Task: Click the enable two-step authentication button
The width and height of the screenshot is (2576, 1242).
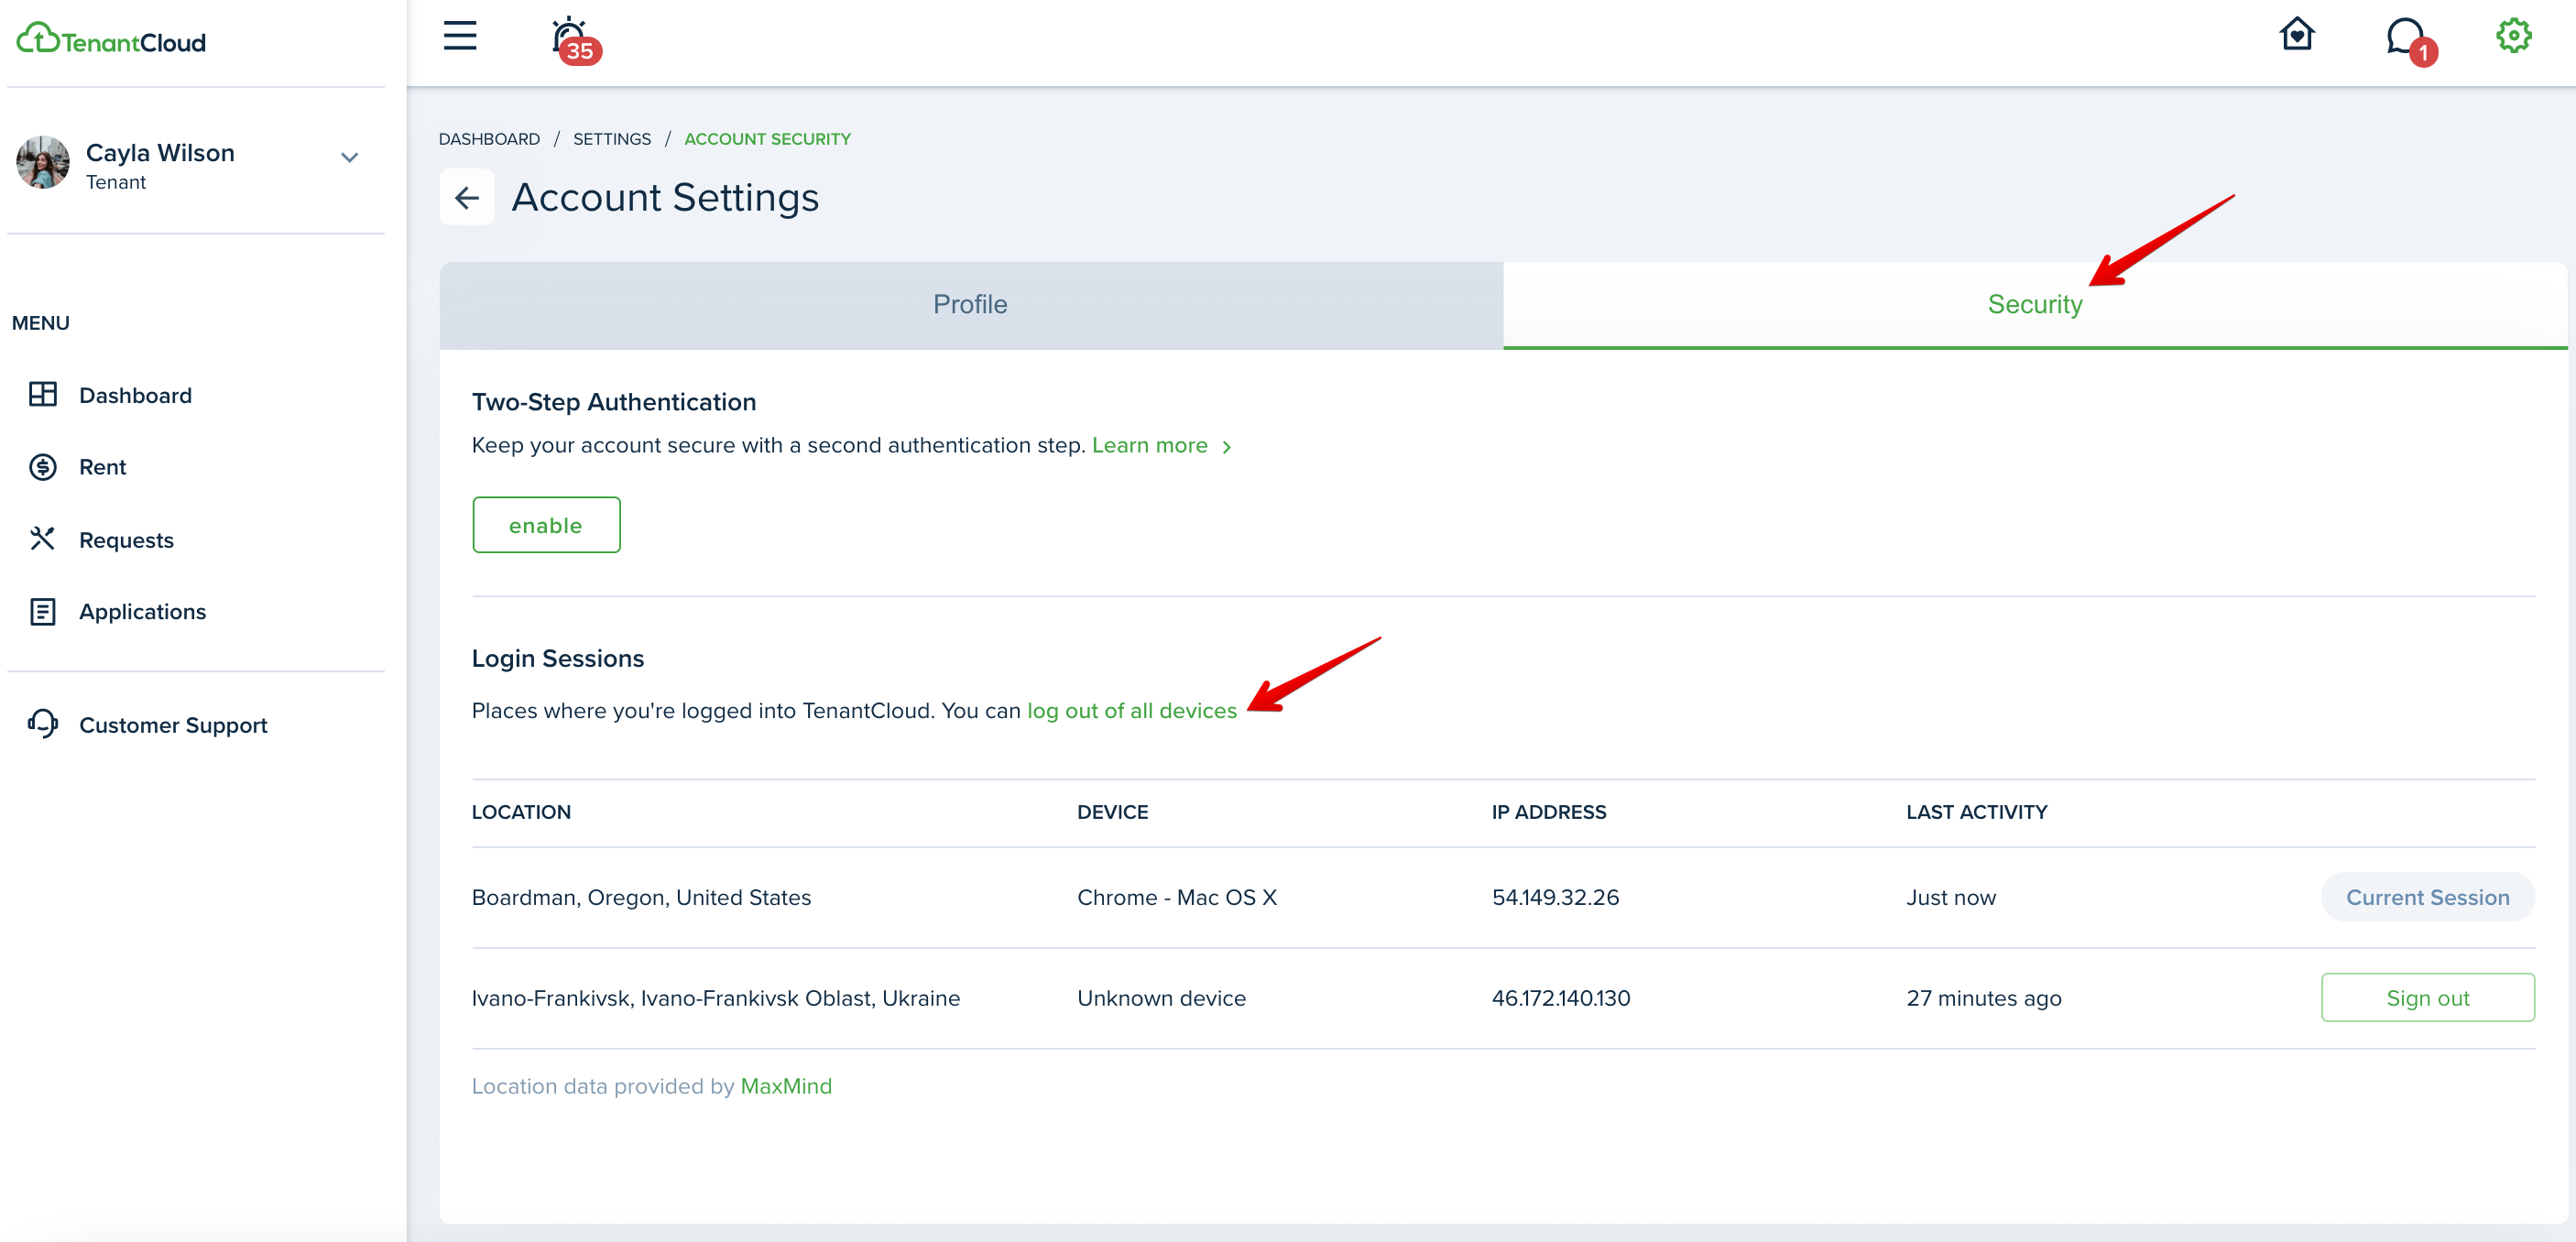Action: 546,524
